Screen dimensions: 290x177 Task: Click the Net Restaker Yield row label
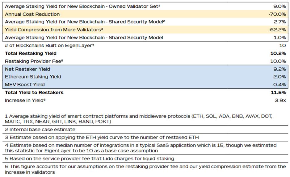click(x=27, y=69)
